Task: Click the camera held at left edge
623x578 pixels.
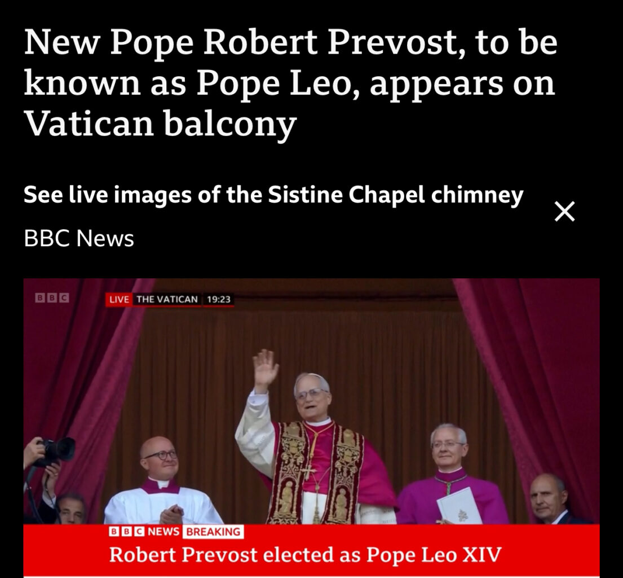Action: click(56, 451)
